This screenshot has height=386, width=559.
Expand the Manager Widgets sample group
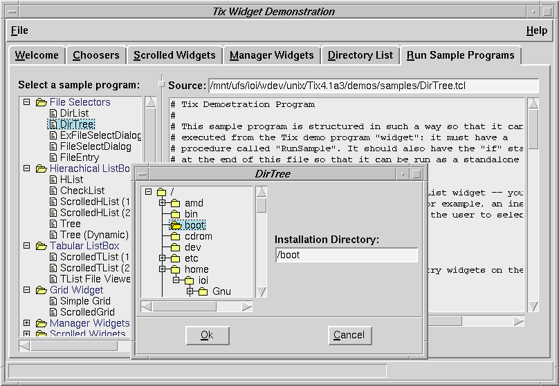tap(26, 322)
